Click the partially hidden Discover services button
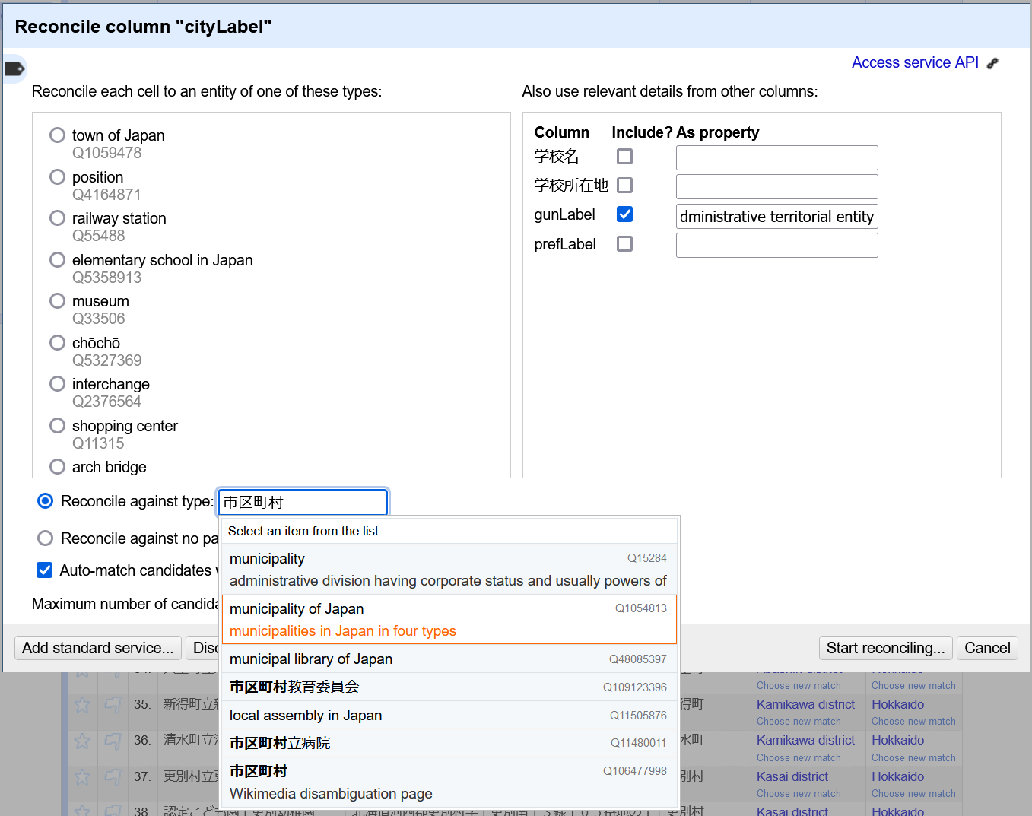This screenshot has height=816, width=1032. 203,648
